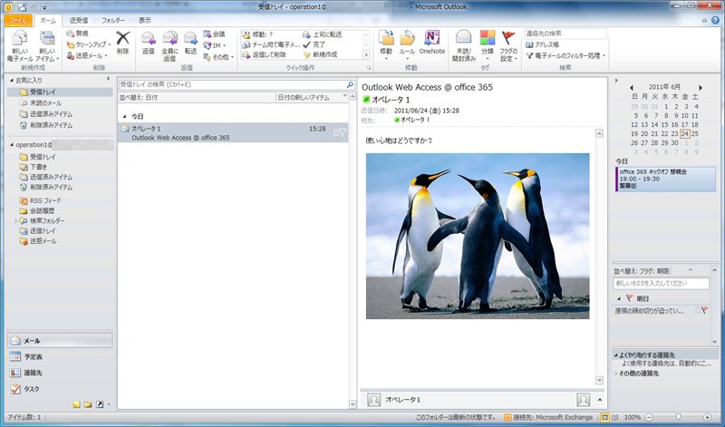
Task: Switch to ホーム ribbon tab
Action: tap(48, 20)
